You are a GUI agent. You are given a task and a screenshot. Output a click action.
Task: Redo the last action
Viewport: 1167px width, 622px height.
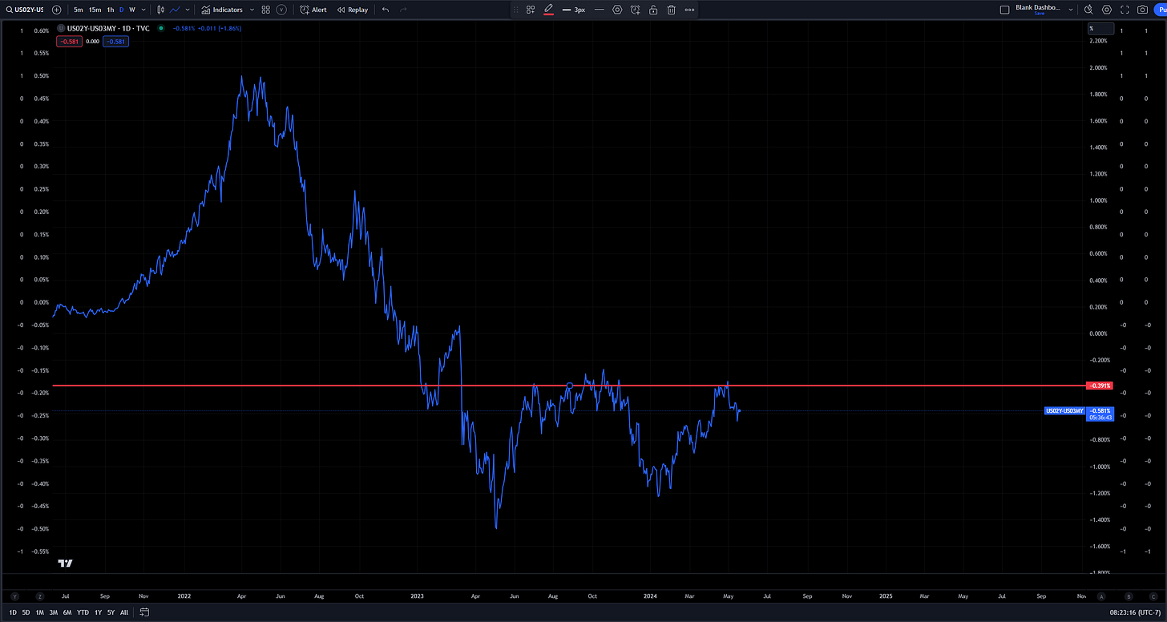click(x=403, y=10)
